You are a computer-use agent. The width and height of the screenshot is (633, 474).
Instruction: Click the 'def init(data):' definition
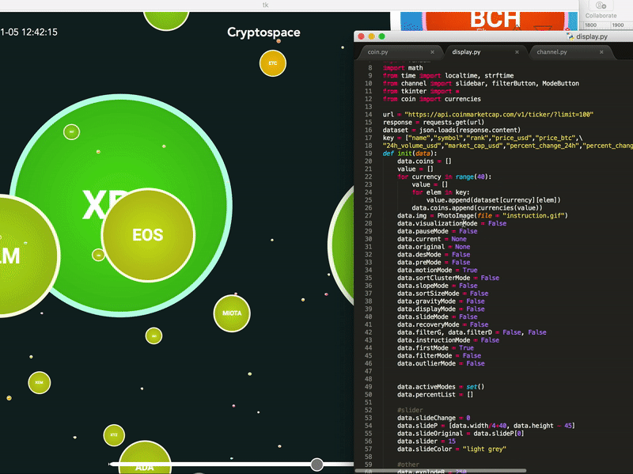click(410, 154)
